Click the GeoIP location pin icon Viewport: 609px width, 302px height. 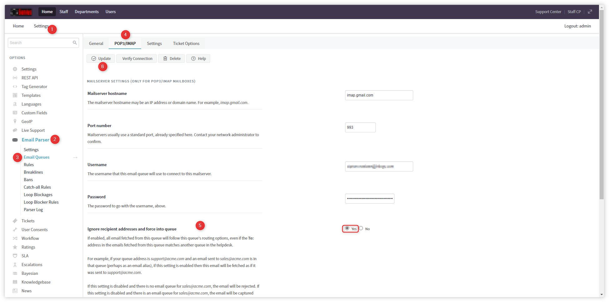point(15,121)
